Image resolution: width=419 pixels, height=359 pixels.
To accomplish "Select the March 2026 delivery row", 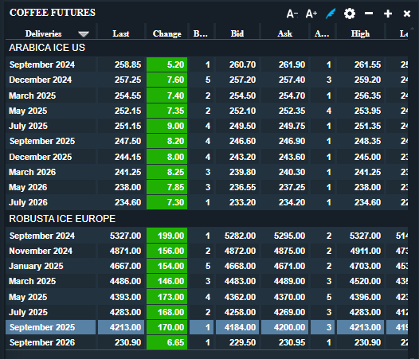I will pyautogui.click(x=206, y=172).
